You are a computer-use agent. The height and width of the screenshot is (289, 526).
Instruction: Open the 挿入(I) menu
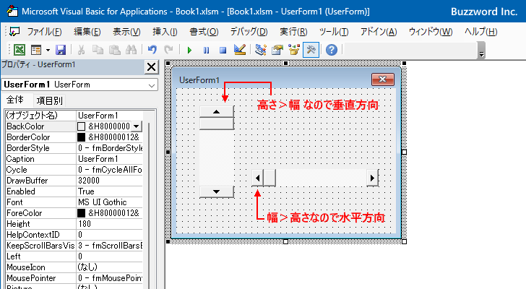coord(165,32)
